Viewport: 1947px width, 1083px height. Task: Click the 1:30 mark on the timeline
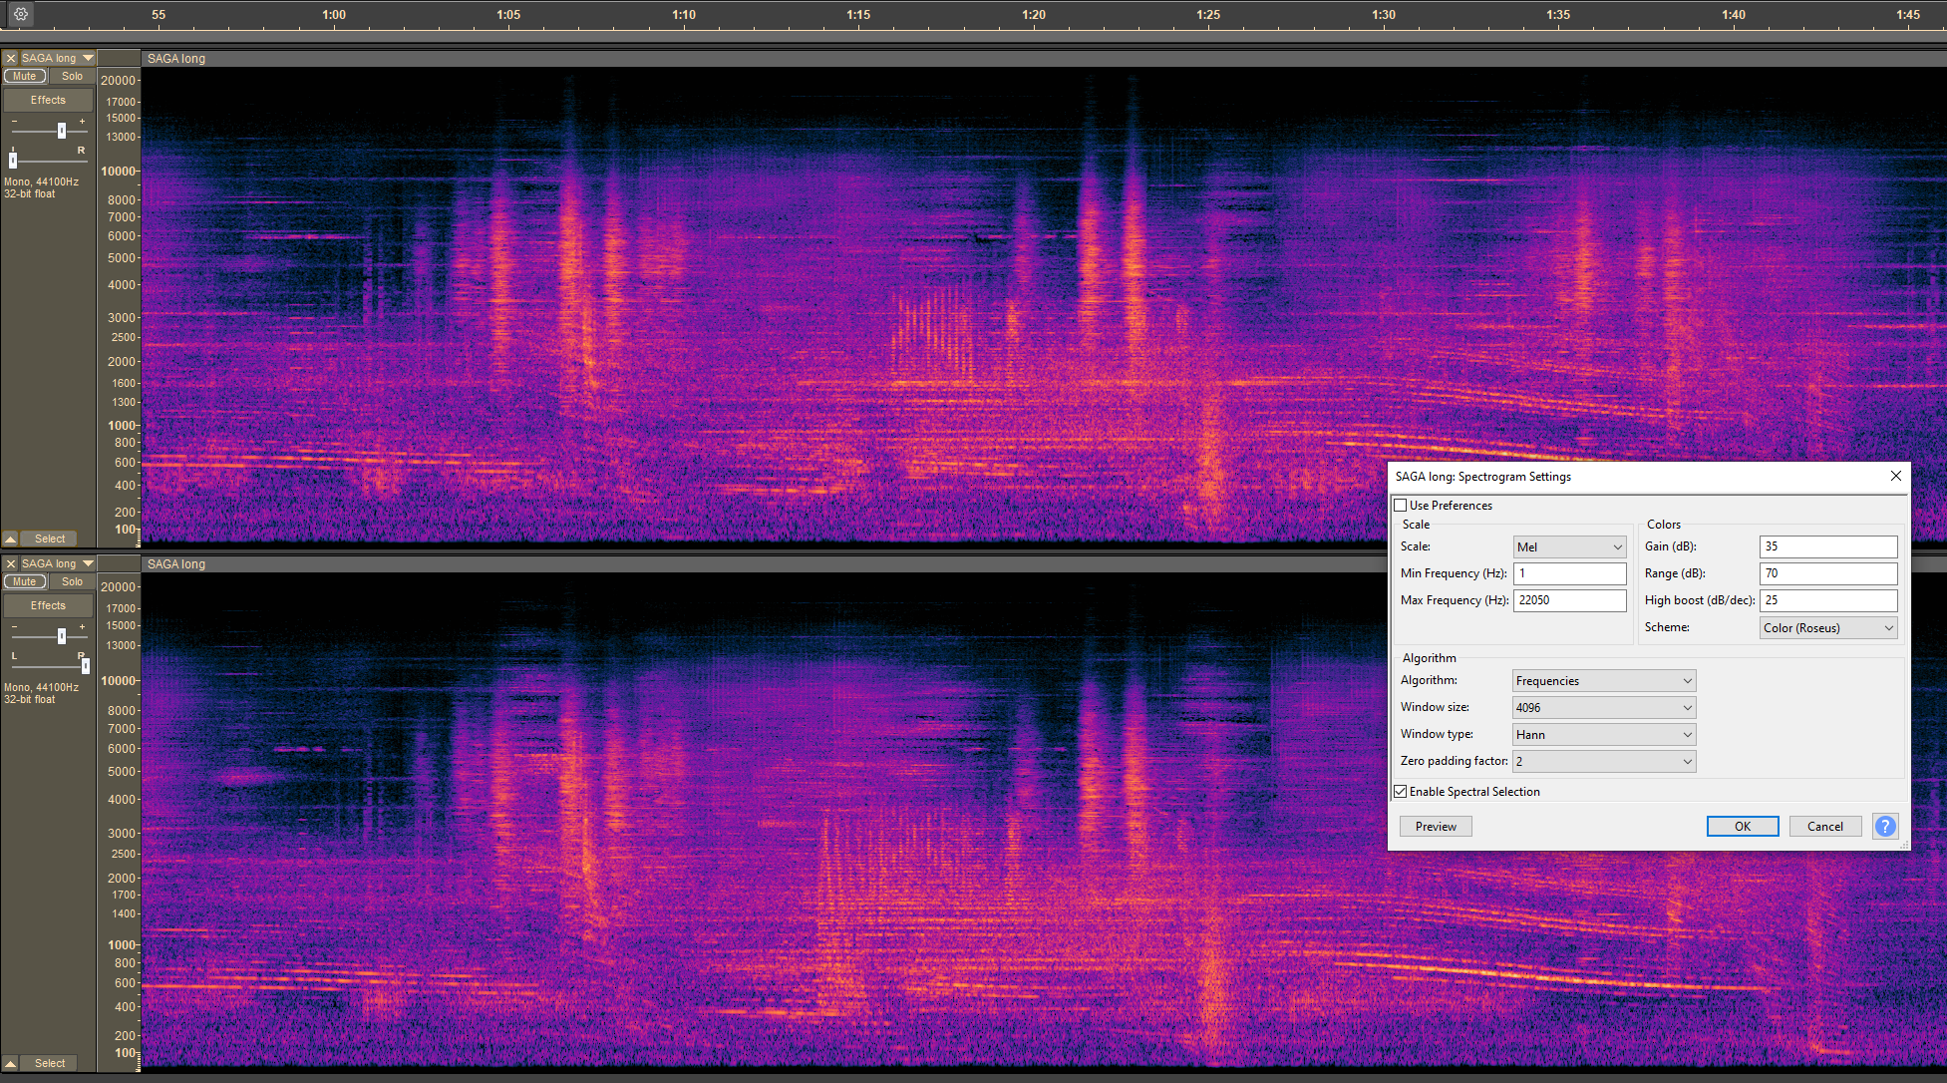tap(1384, 15)
